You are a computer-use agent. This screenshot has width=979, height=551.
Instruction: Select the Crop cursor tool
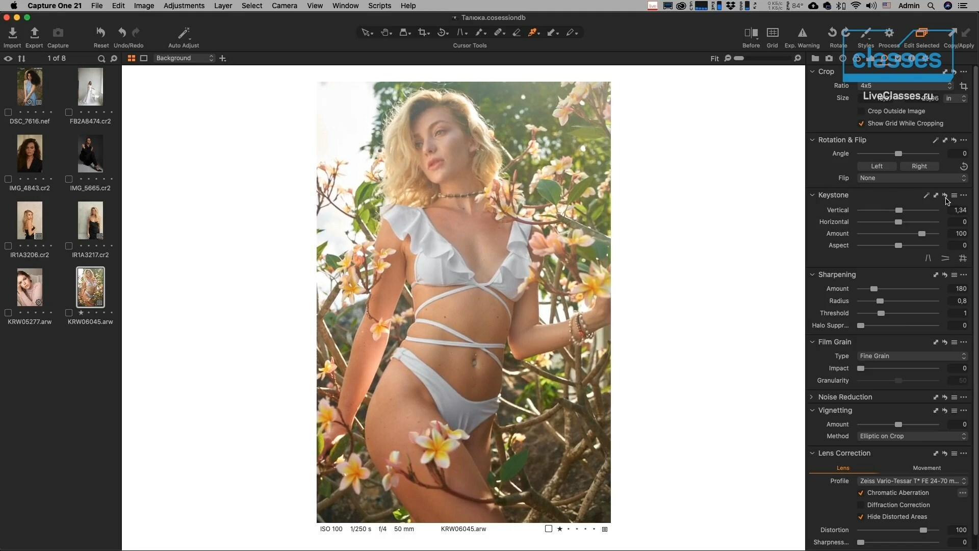423,33
